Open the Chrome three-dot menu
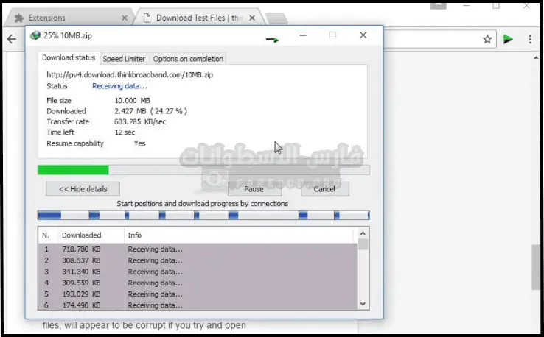Image resolution: width=544 pixels, height=337 pixels. pos(531,40)
